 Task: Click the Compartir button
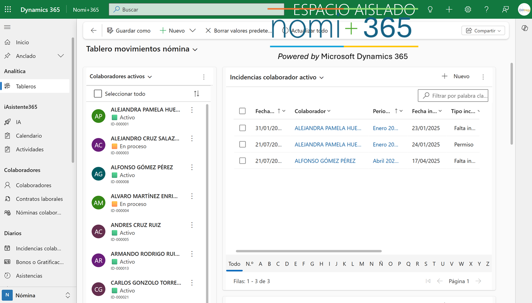(x=483, y=30)
